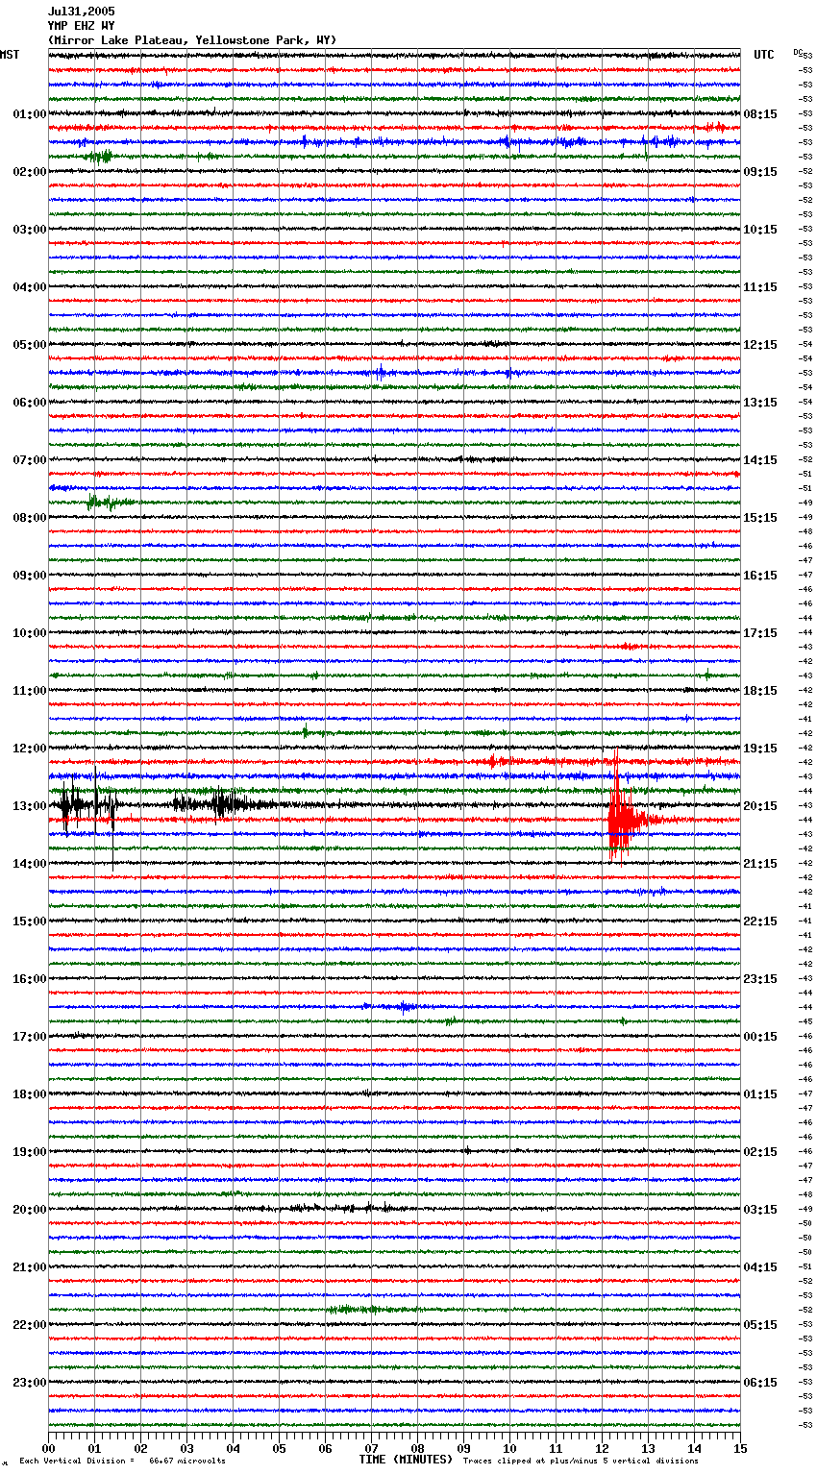817x1474 pixels.
Task: Click the 15:15 UTC time label
Action: 760,518
